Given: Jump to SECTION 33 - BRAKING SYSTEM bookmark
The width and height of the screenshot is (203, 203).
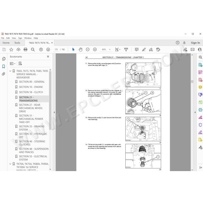Looking at the screenshot, I should coord(32,128).
